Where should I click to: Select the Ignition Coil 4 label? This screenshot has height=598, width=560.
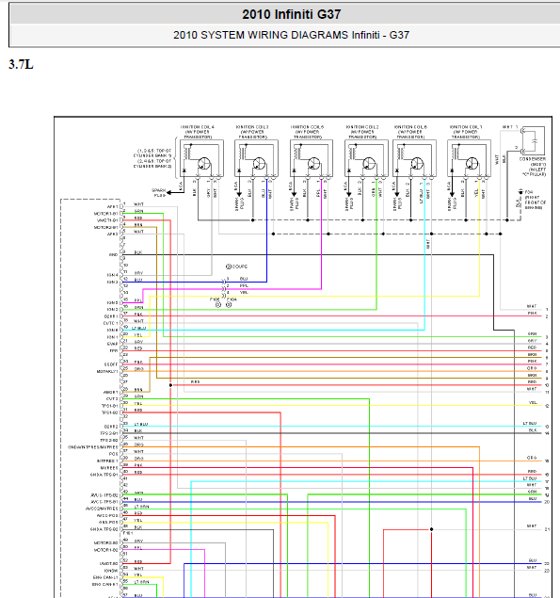click(198, 132)
